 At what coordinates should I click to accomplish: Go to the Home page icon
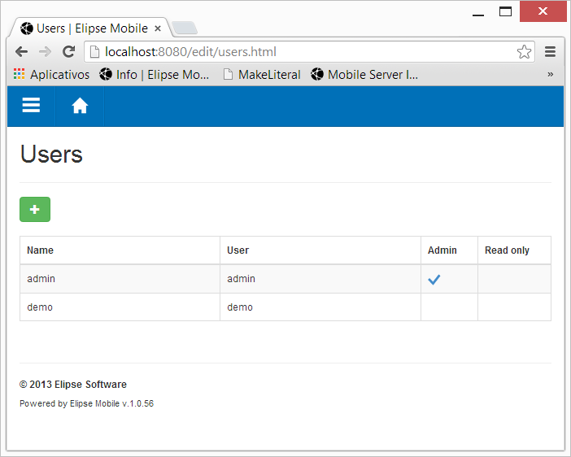[80, 106]
